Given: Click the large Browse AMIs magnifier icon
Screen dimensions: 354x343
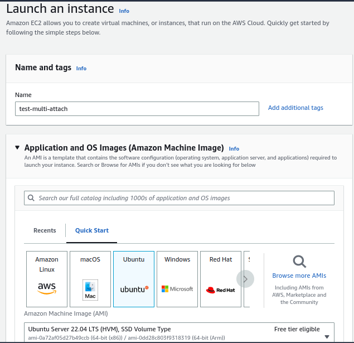Looking at the screenshot, I should click(299, 262).
